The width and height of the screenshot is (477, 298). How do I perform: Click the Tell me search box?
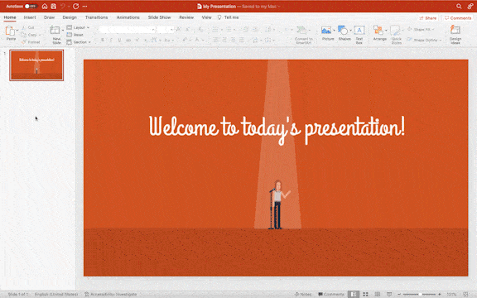[229, 17]
